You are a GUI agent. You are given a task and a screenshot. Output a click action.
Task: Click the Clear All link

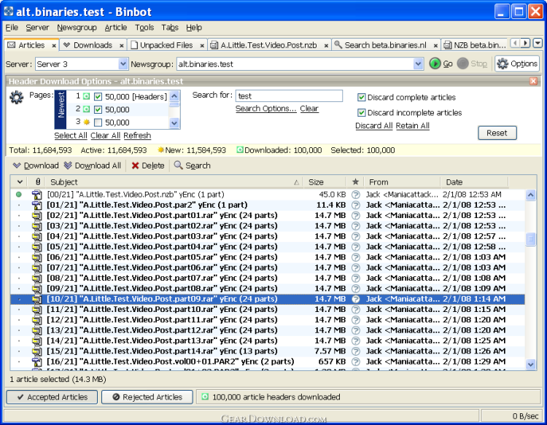105,136
